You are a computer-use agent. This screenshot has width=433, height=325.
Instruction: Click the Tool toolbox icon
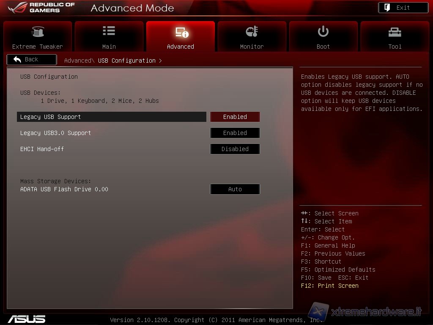tap(395, 32)
